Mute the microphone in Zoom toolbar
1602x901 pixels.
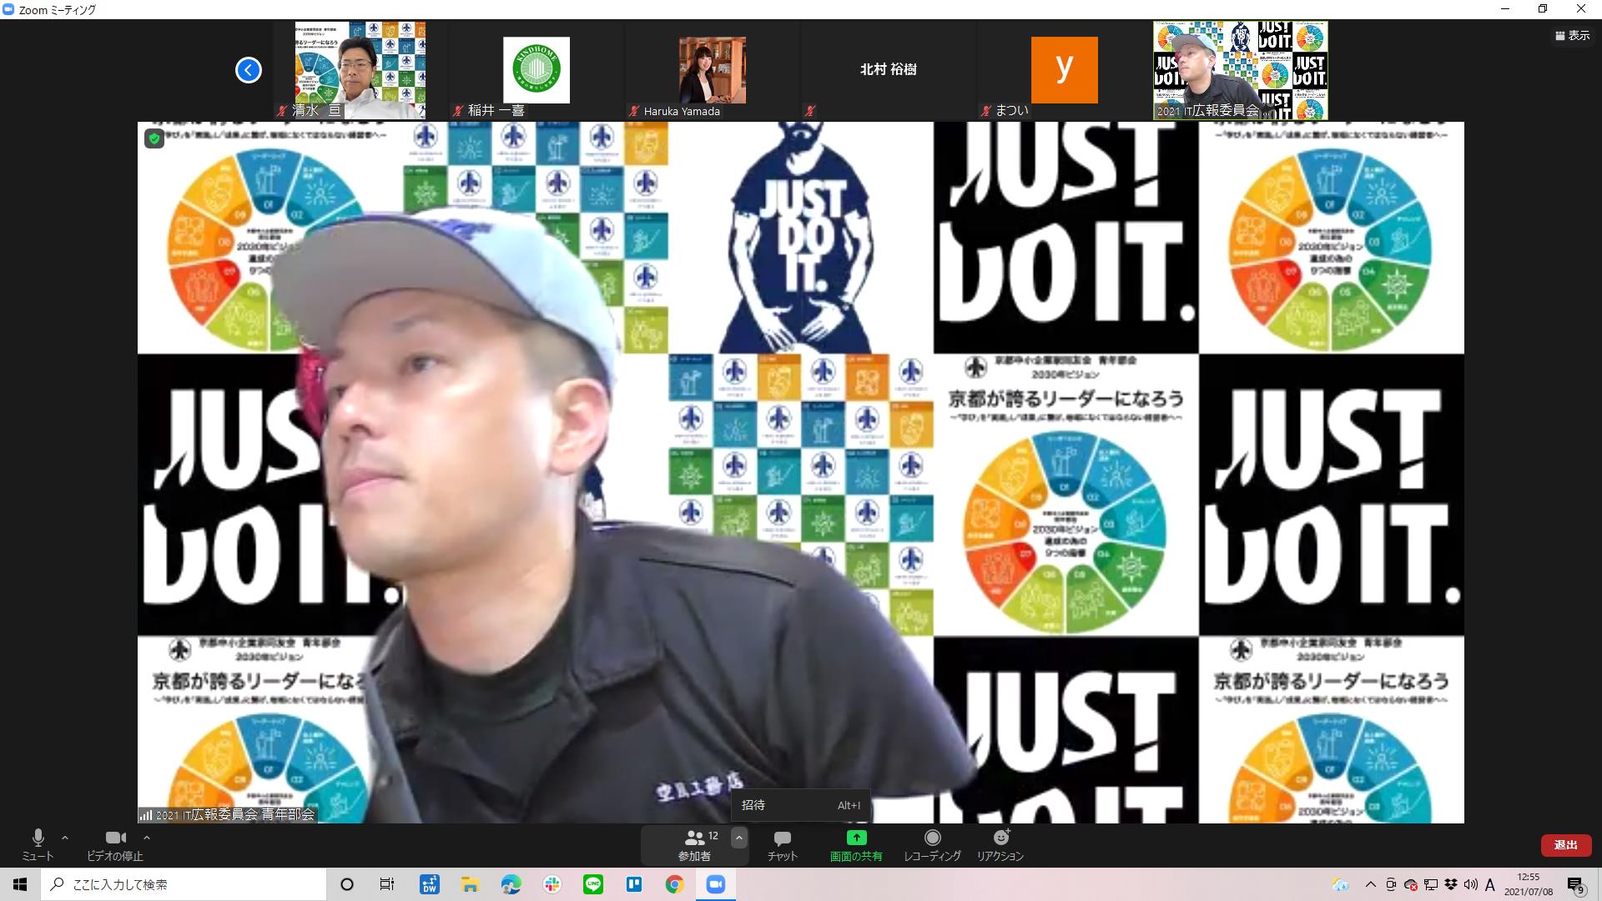point(38,844)
